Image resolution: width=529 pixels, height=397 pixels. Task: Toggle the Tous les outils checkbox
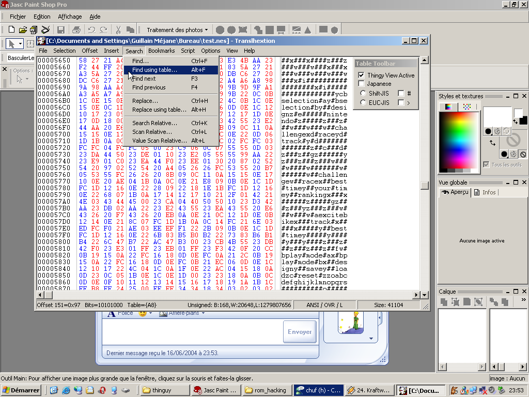coord(486,164)
